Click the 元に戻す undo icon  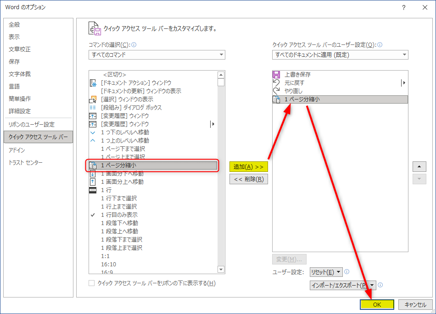coord(276,83)
